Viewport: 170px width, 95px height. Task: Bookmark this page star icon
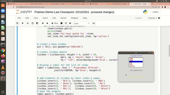159,7
